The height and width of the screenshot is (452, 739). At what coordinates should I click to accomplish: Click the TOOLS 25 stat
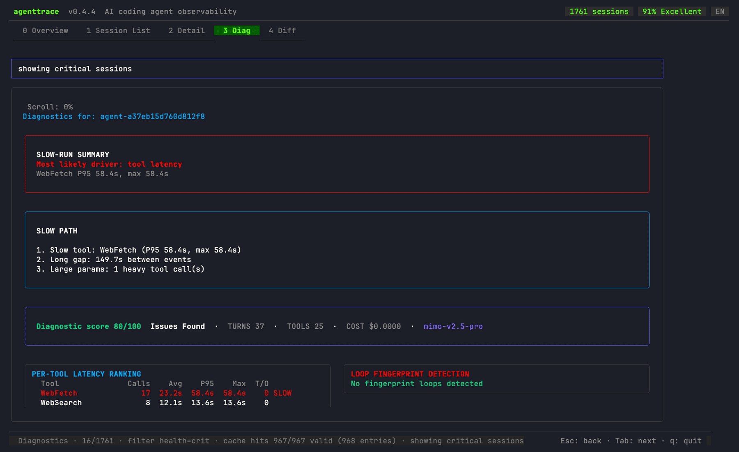(305, 326)
